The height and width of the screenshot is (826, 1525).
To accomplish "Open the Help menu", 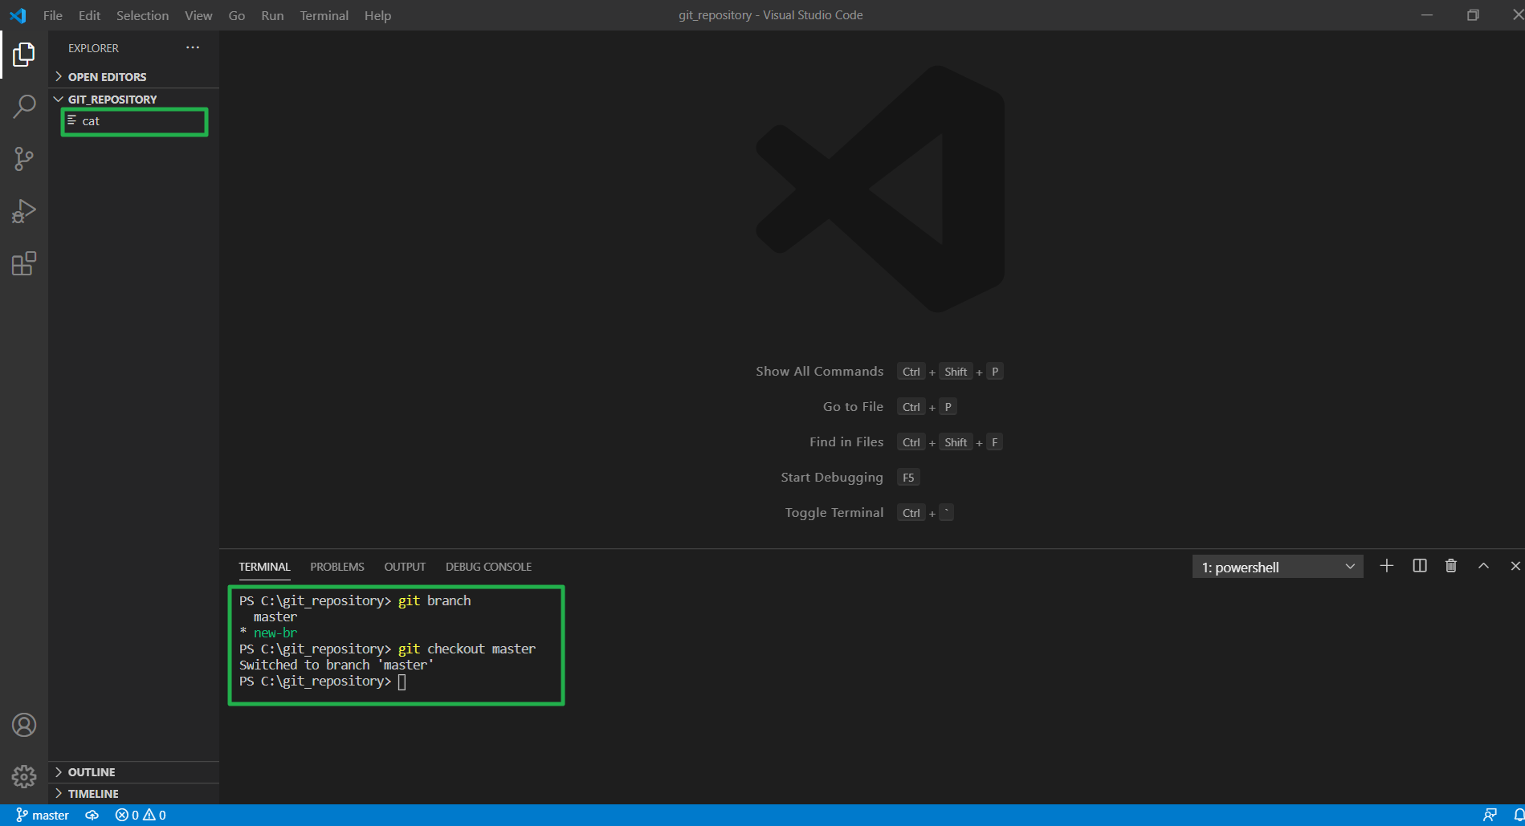I will tap(377, 15).
